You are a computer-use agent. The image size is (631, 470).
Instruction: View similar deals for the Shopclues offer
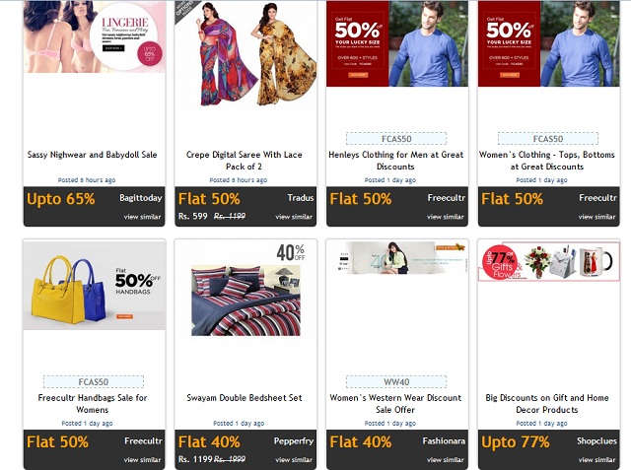click(x=597, y=460)
